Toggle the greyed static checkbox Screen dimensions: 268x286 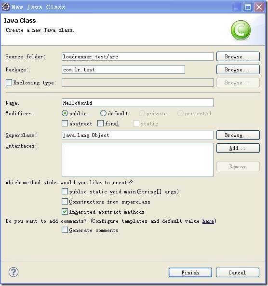tap(136, 123)
